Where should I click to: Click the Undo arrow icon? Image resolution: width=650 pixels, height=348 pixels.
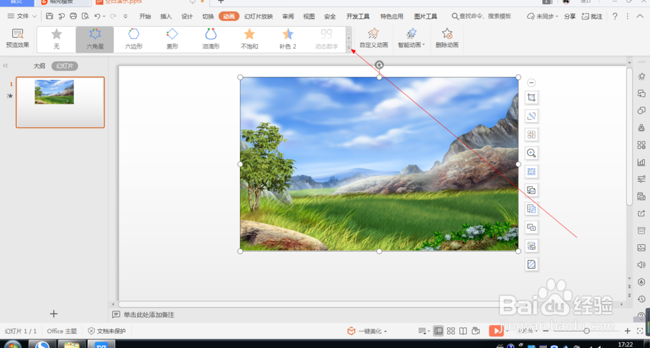(97, 16)
